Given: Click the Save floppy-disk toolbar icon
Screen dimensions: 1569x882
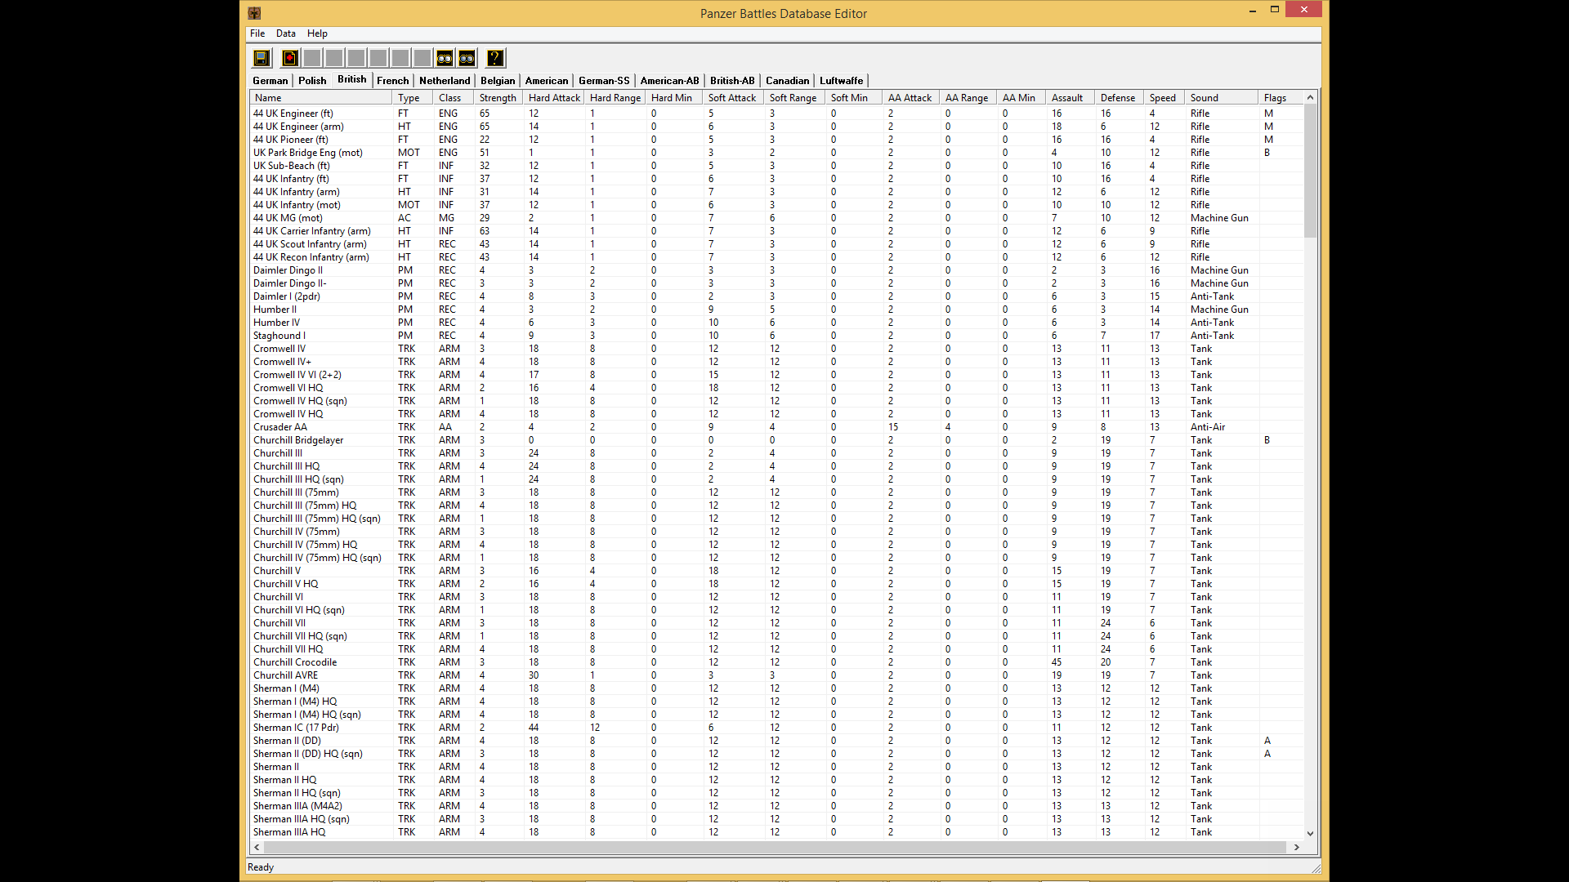Looking at the screenshot, I should [261, 58].
